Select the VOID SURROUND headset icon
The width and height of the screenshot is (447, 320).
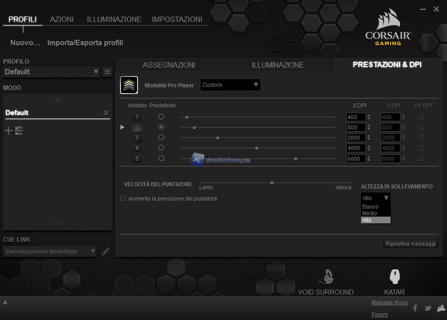pos(326,277)
